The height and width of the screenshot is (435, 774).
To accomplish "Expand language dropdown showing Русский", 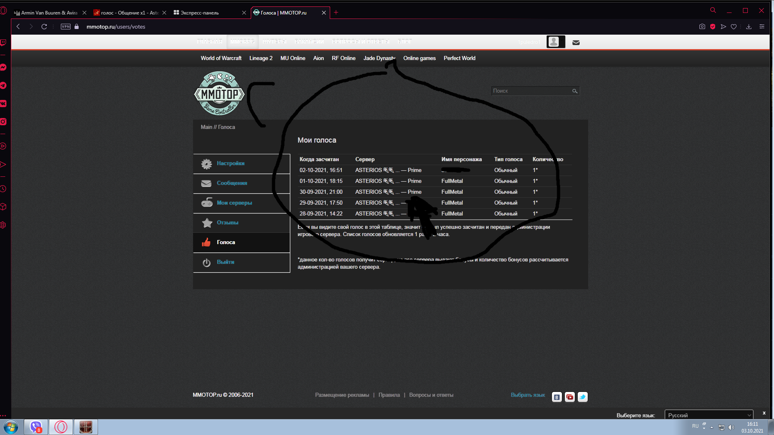I will click(x=709, y=415).
